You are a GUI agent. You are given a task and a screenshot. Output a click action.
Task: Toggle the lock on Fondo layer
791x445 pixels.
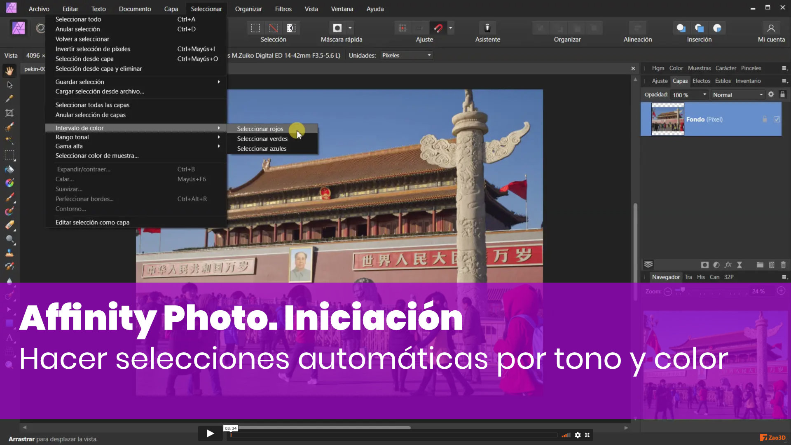(765, 119)
